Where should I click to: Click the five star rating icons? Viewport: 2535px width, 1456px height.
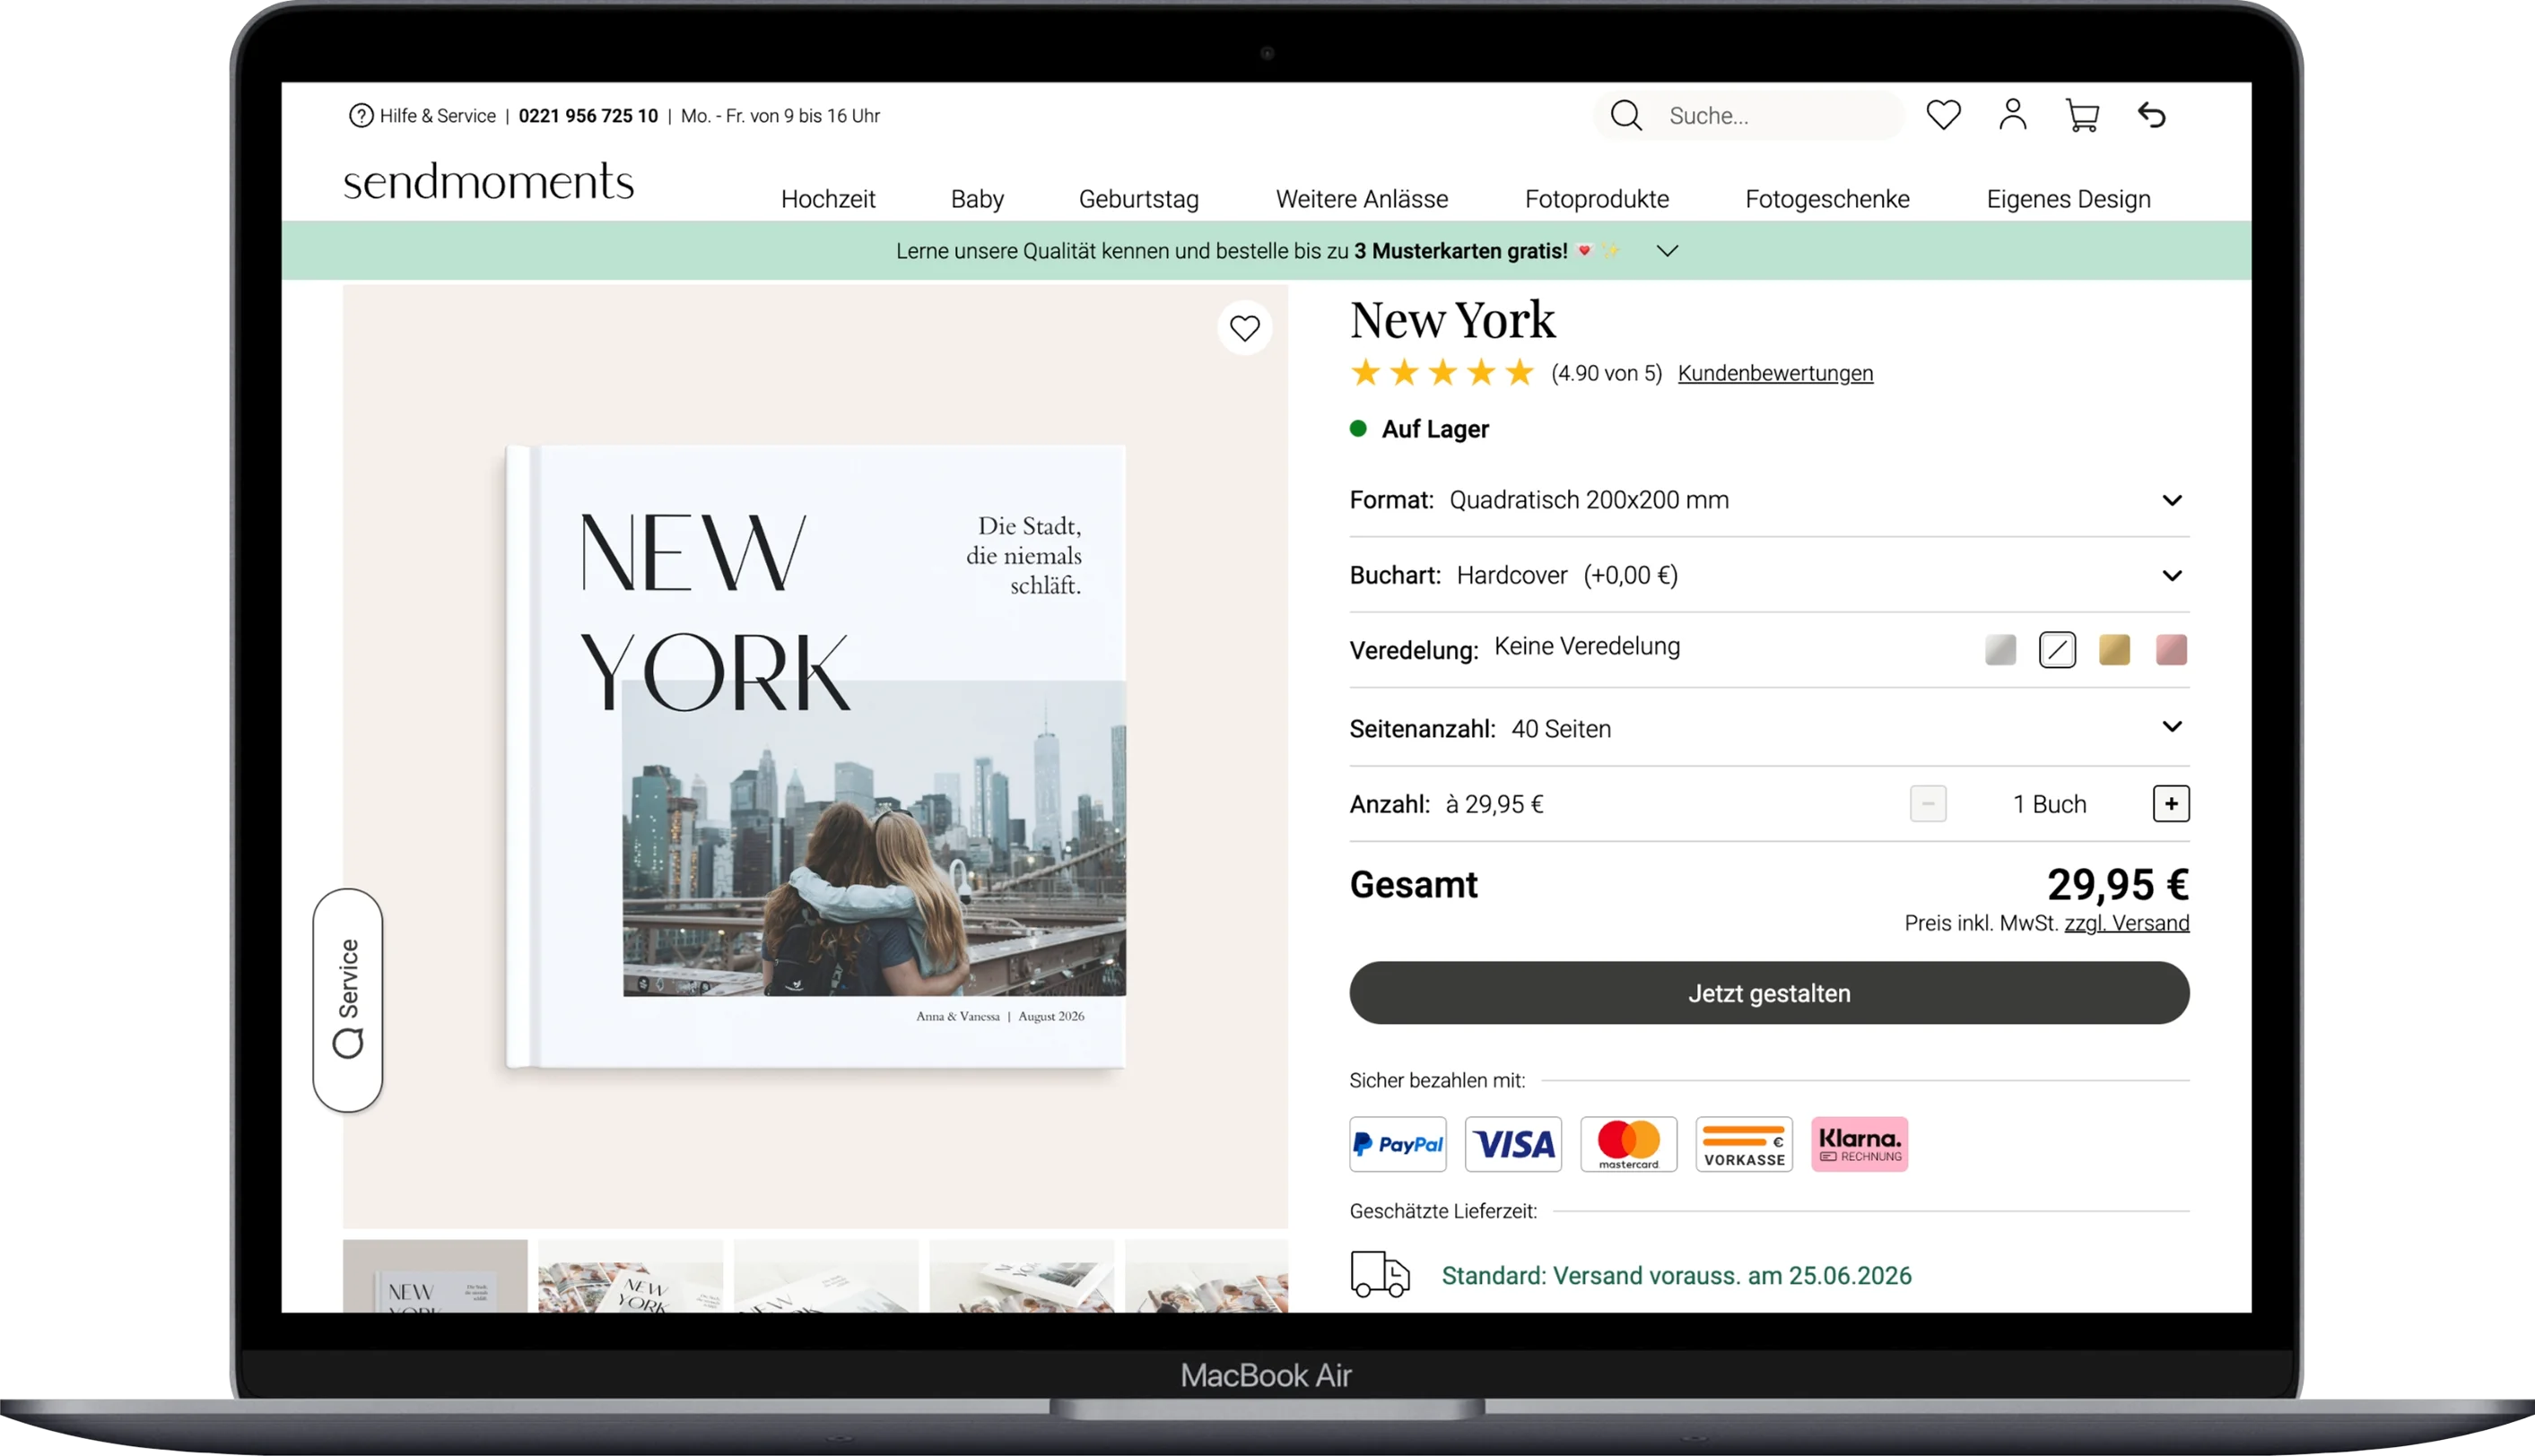tap(1442, 373)
